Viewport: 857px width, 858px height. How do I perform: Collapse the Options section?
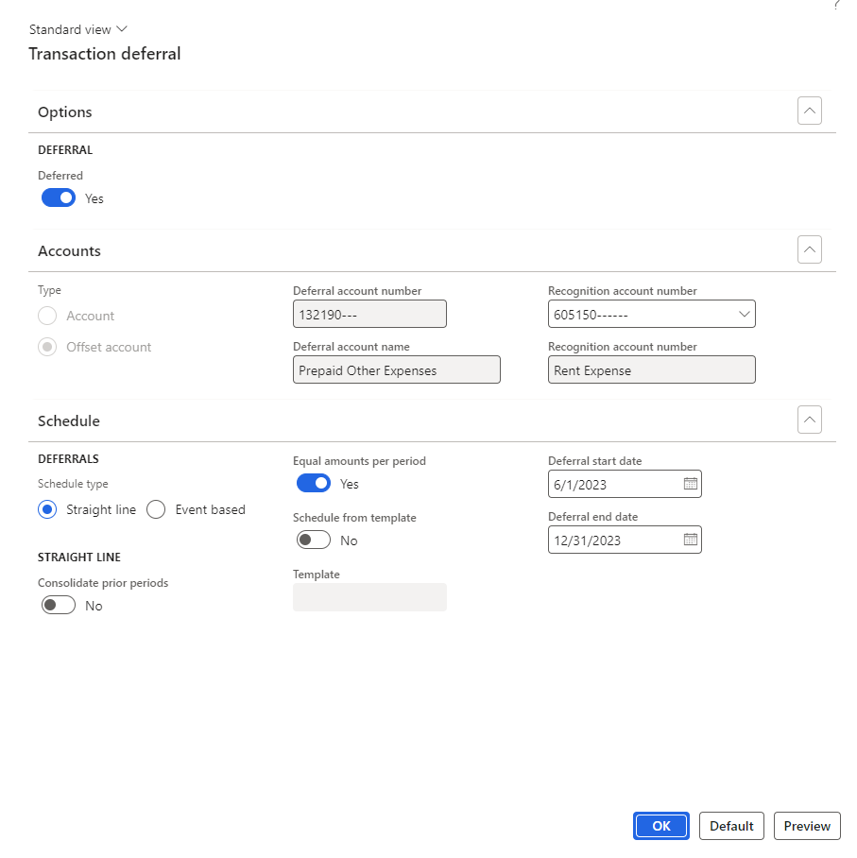809,112
